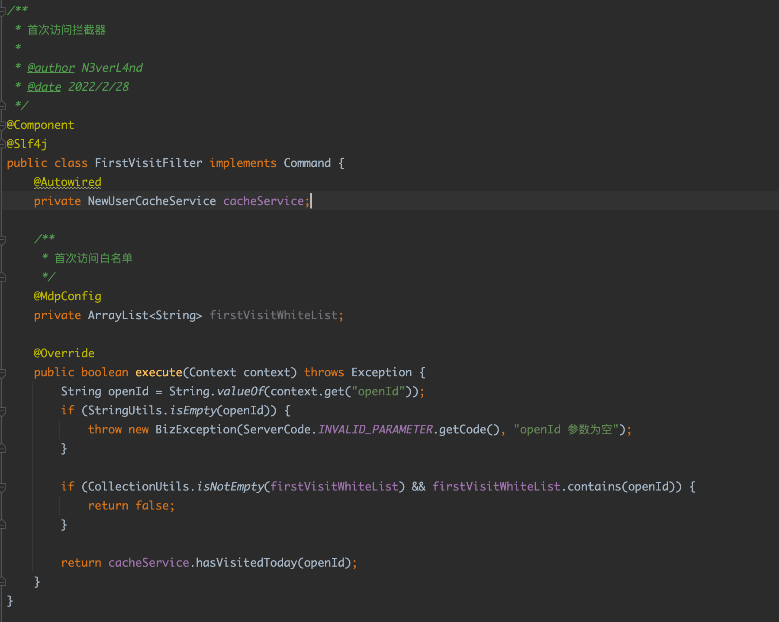Click the boolean return type keyword

tap(105, 372)
